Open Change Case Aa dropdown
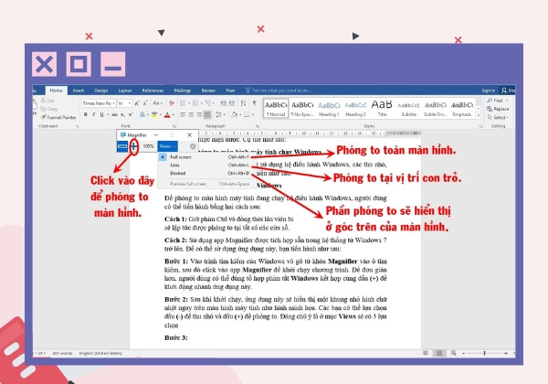This screenshot has height=384, width=548. pos(158,103)
